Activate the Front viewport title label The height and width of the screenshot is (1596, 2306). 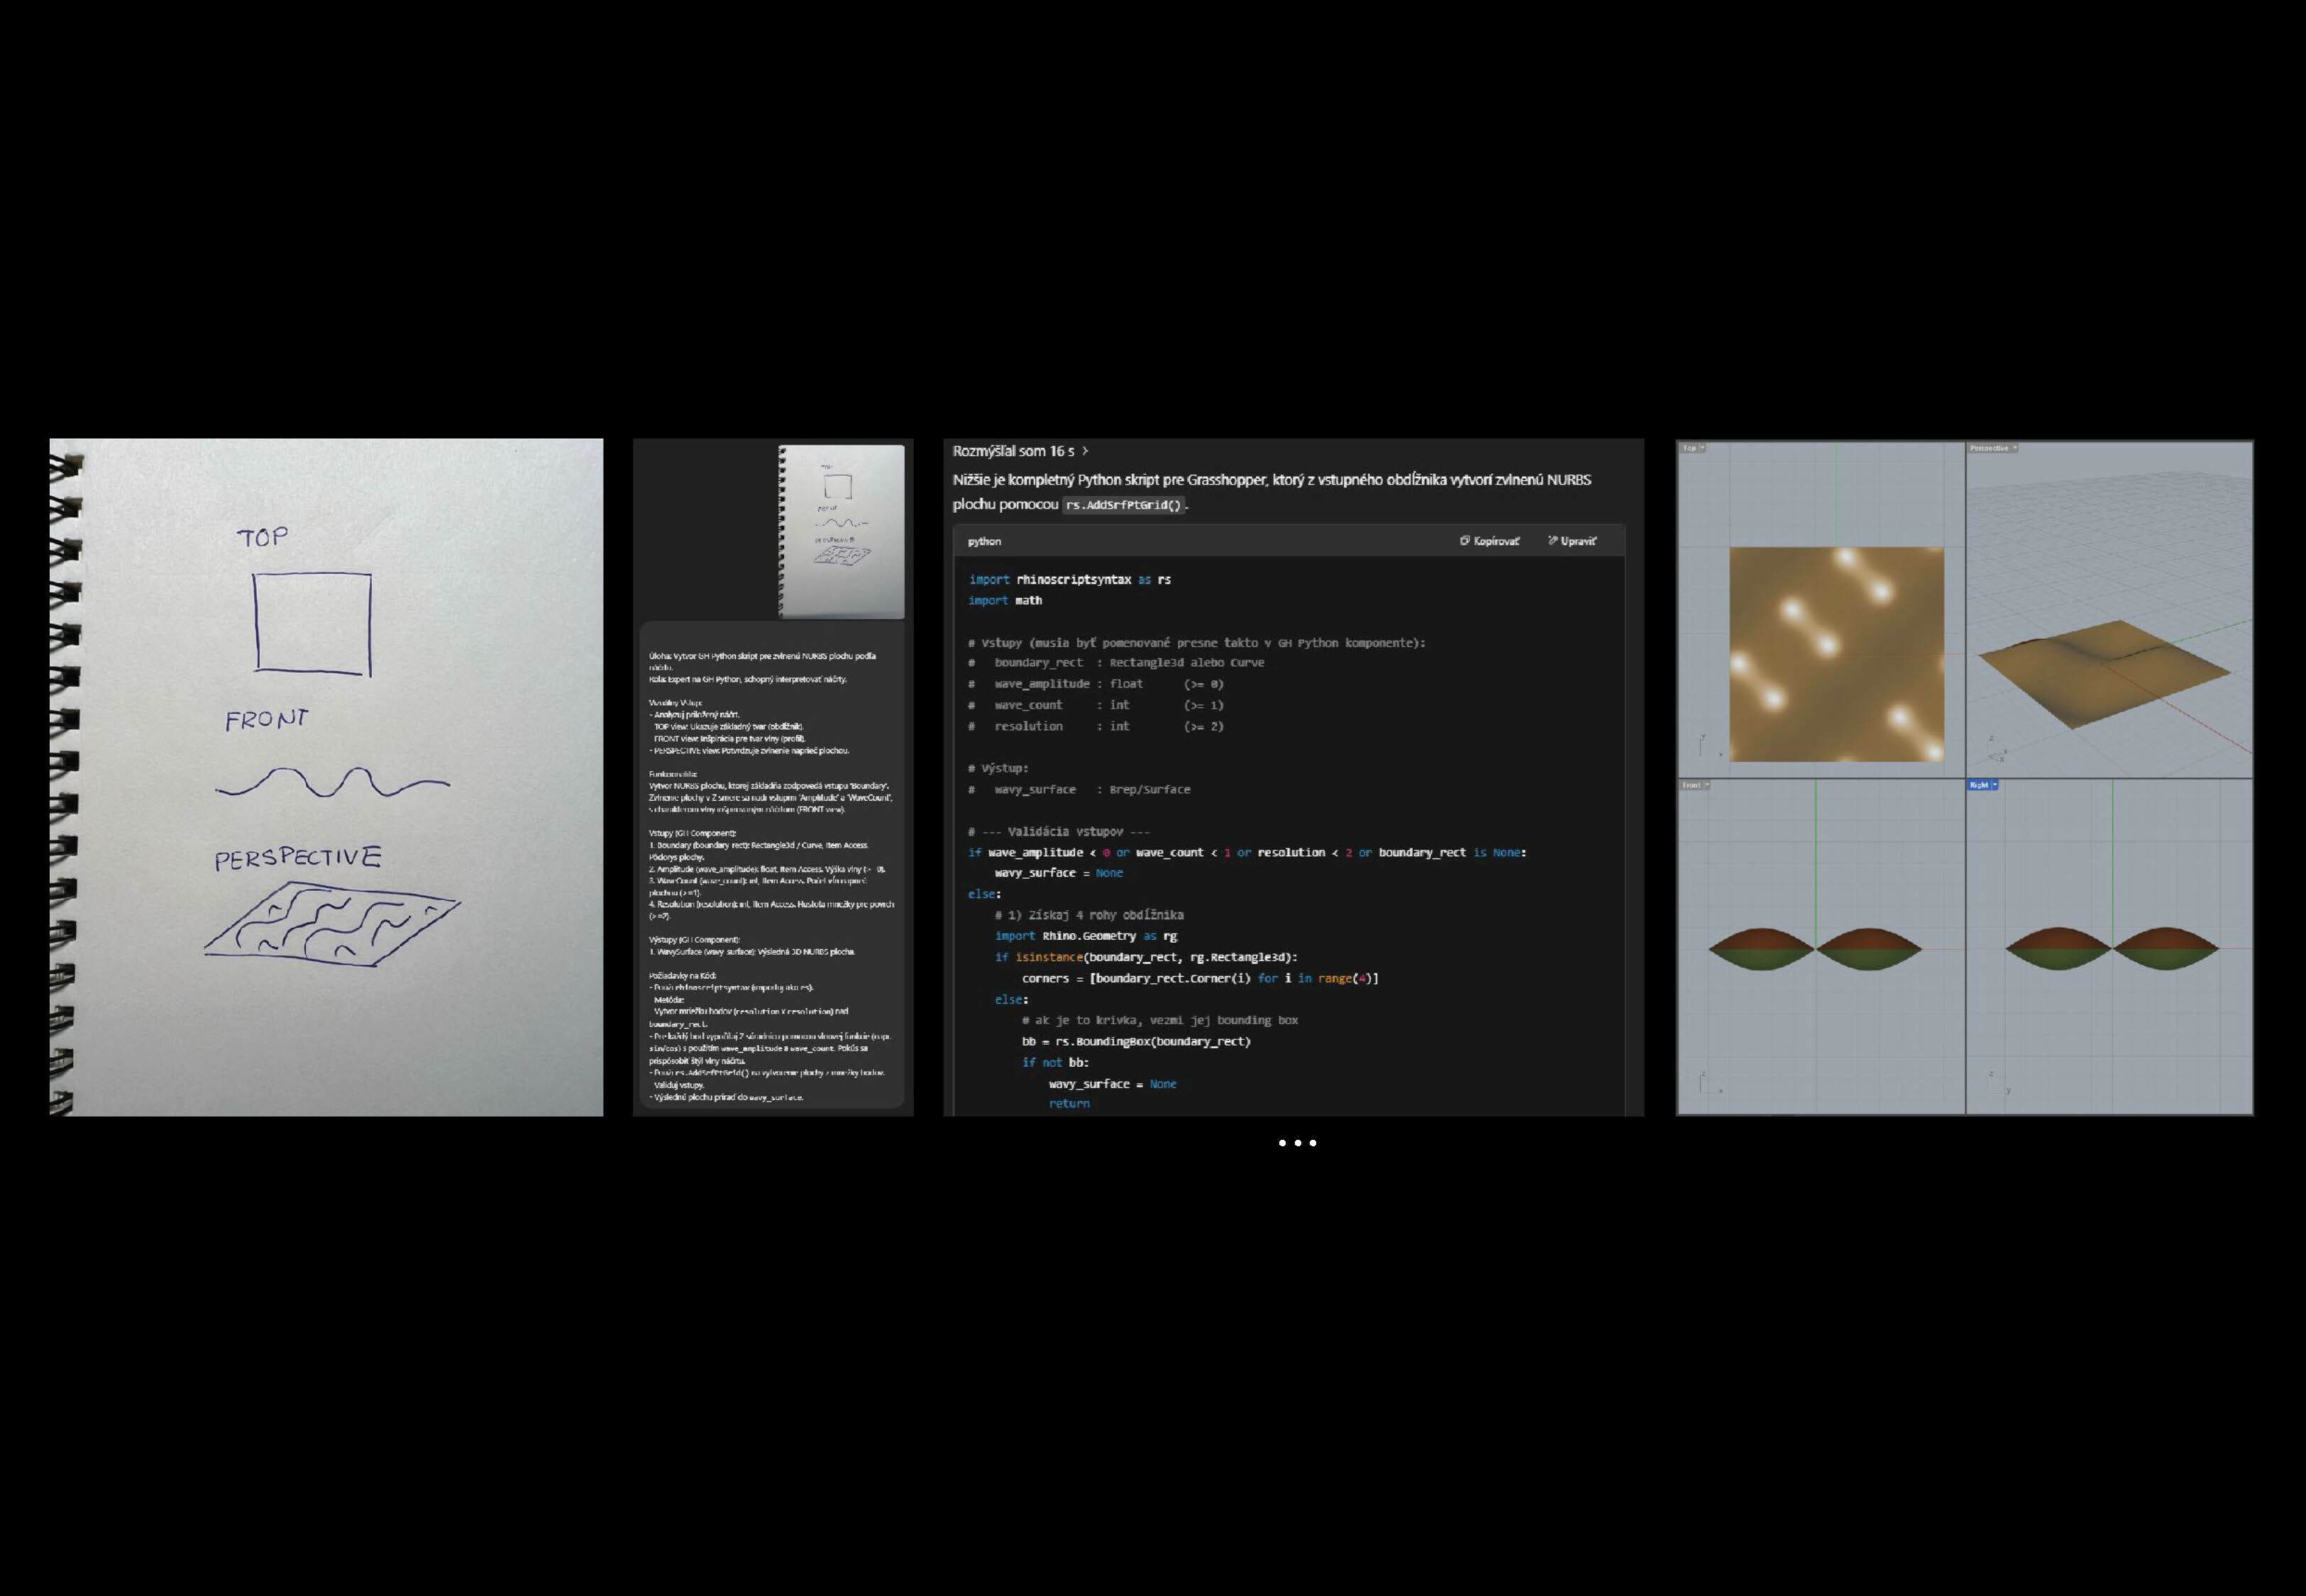[1691, 785]
